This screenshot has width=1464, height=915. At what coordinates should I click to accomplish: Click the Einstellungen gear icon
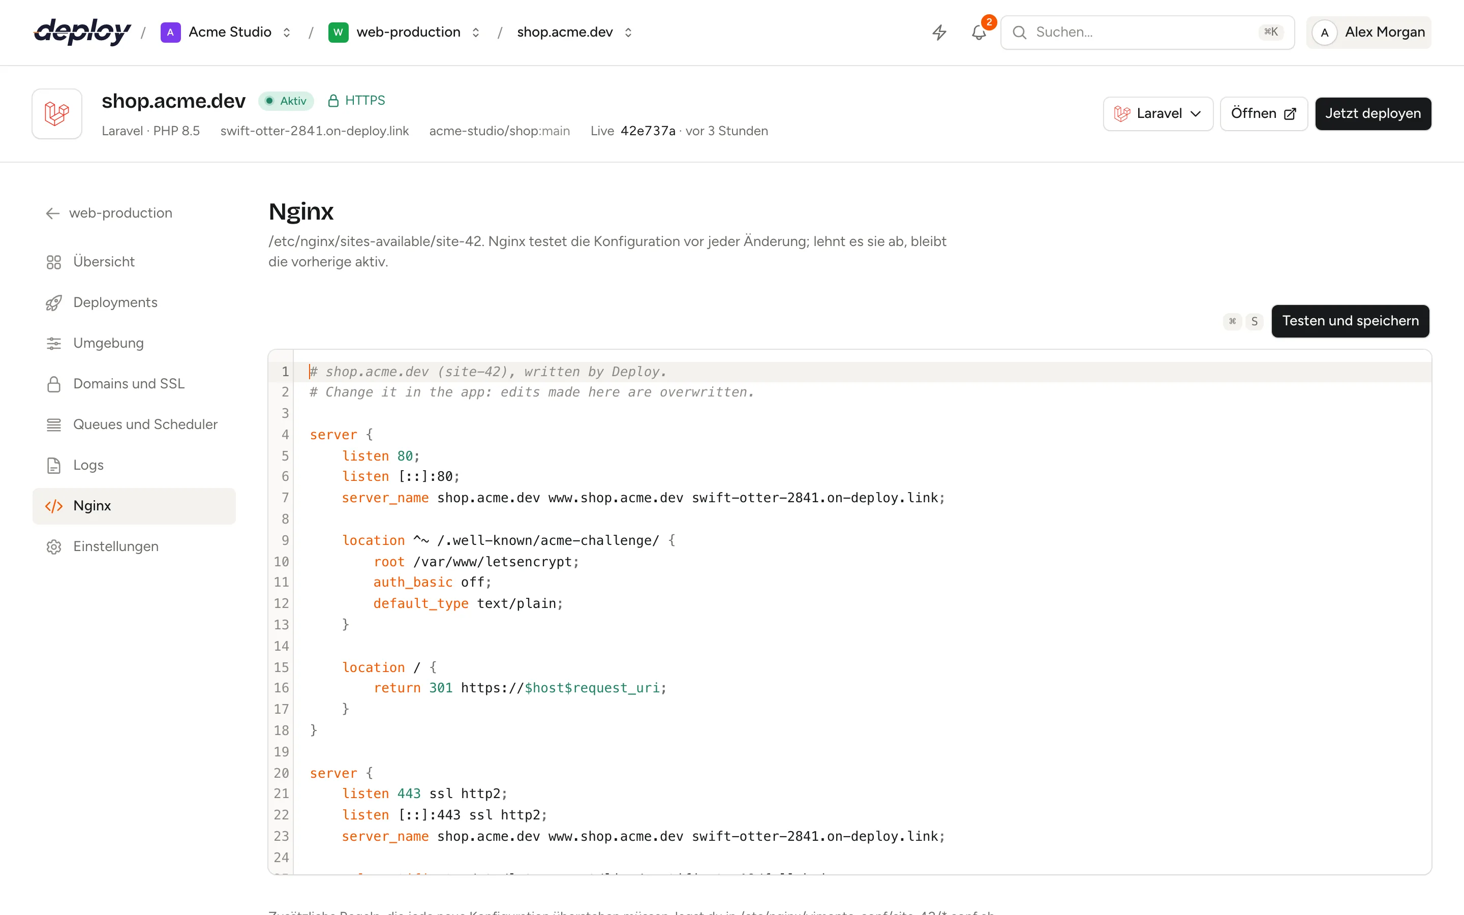tap(54, 547)
